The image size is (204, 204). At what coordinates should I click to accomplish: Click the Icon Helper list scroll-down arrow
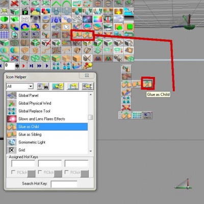91,151
